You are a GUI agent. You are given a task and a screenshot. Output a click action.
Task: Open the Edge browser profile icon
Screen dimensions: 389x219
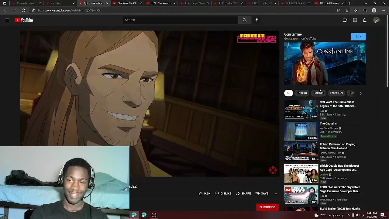click(x=374, y=10)
